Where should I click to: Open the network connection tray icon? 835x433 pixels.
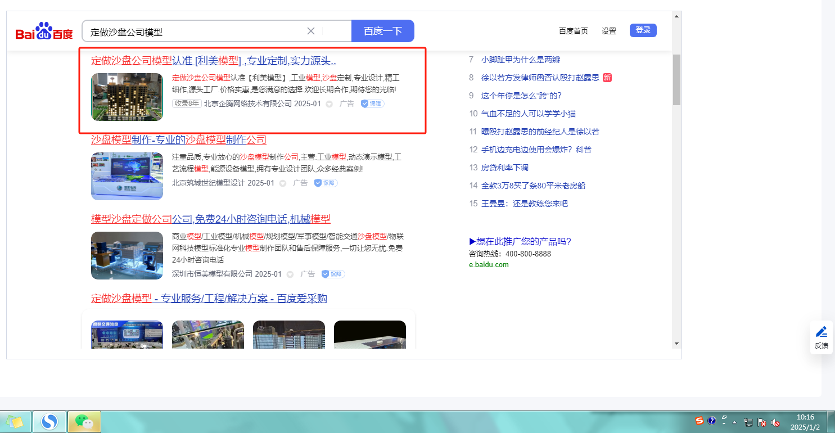[x=748, y=422]
